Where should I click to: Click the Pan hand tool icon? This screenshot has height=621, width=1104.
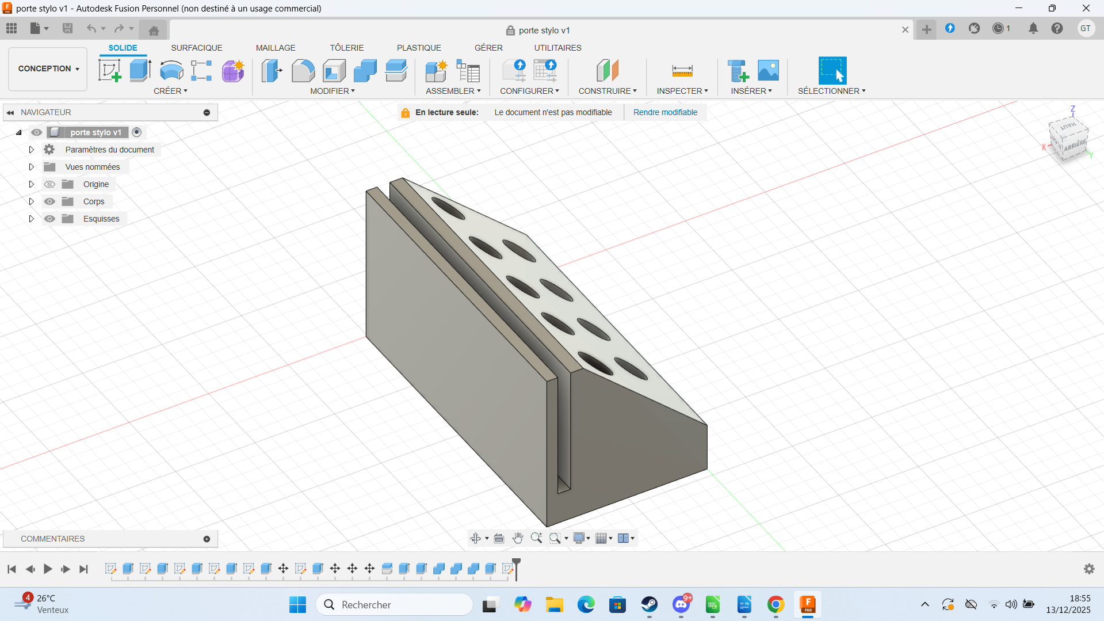pyautogui.click(x=518, y=538)
